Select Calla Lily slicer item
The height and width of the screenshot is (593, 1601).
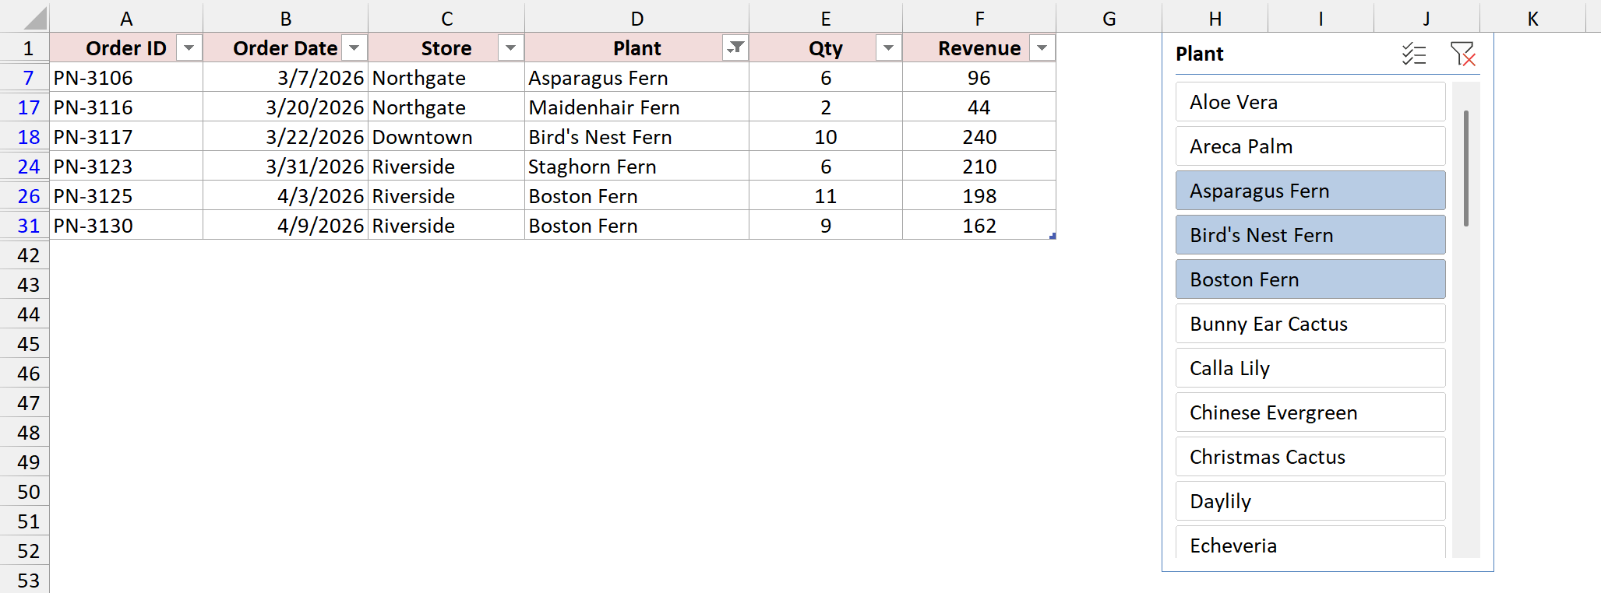(1310, 368)
